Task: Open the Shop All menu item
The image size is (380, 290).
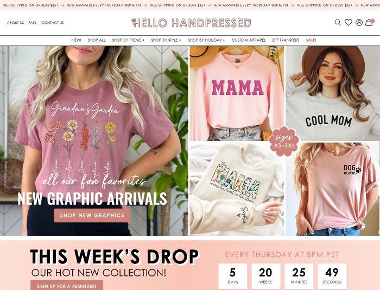Action: 97,40
